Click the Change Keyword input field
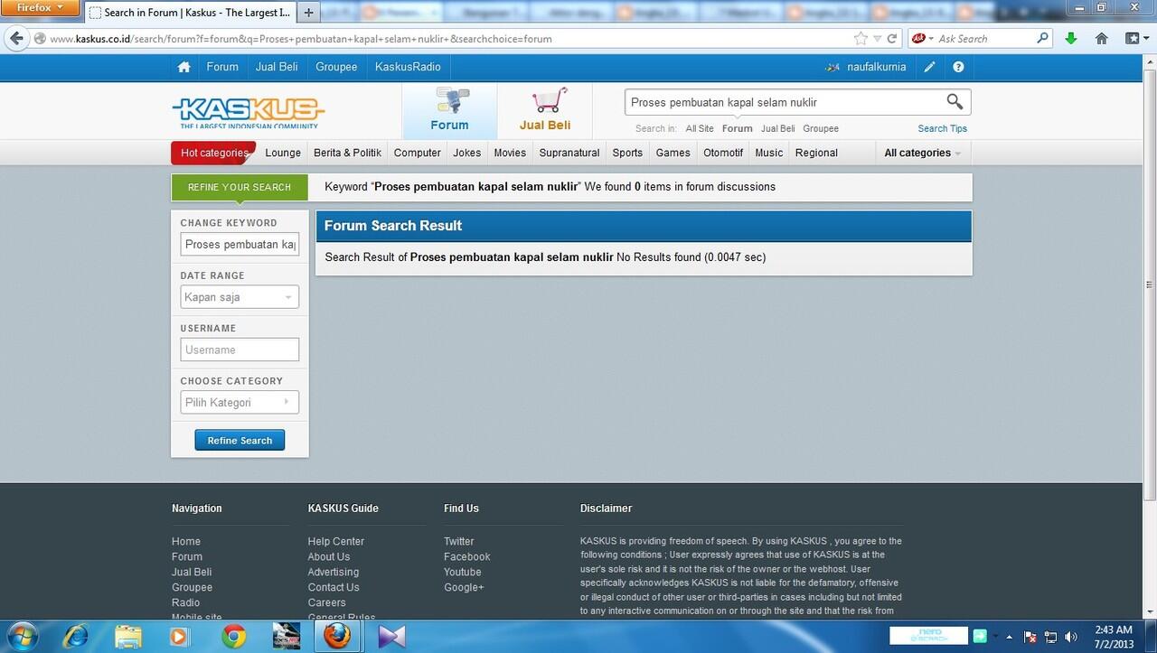 (240, 245)
